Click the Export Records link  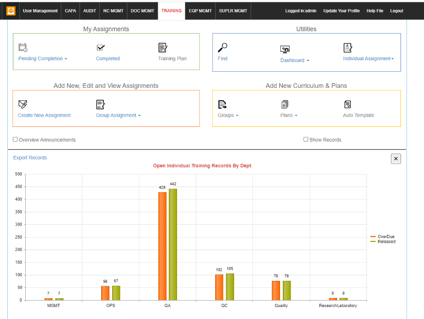30,158
